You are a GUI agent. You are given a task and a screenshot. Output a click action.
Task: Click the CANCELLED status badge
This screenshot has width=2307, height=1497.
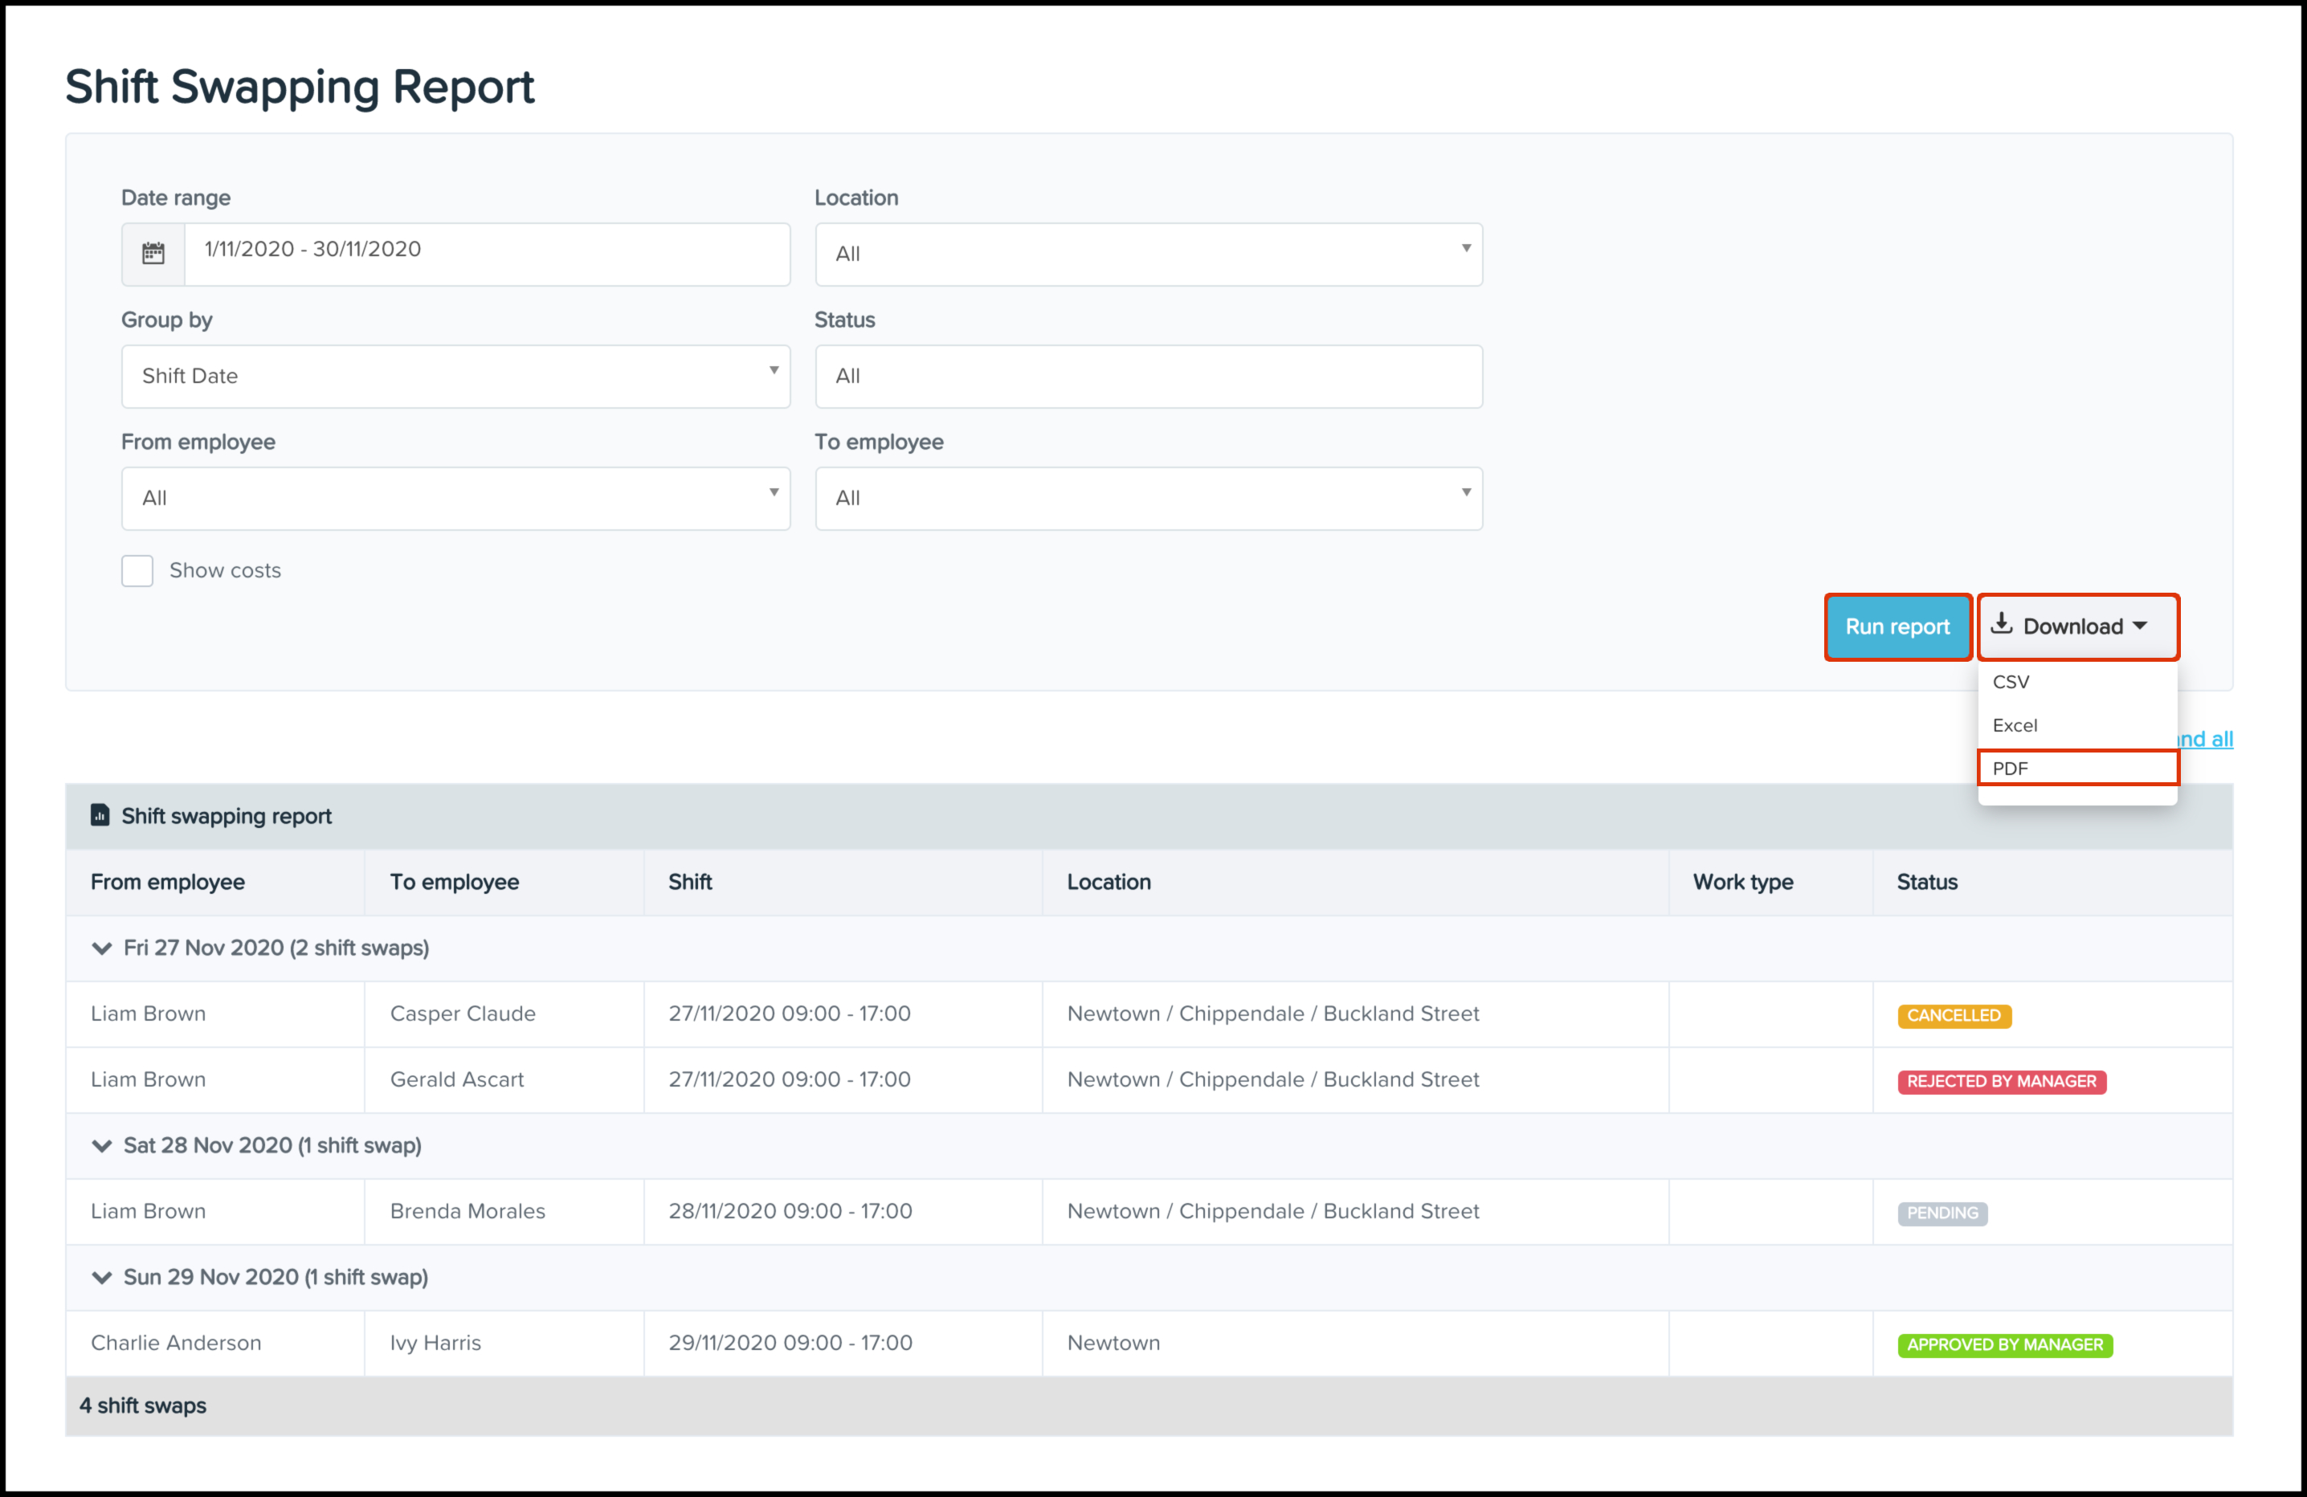coord(1954,1015)
